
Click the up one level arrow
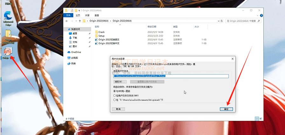pos(80,21)
